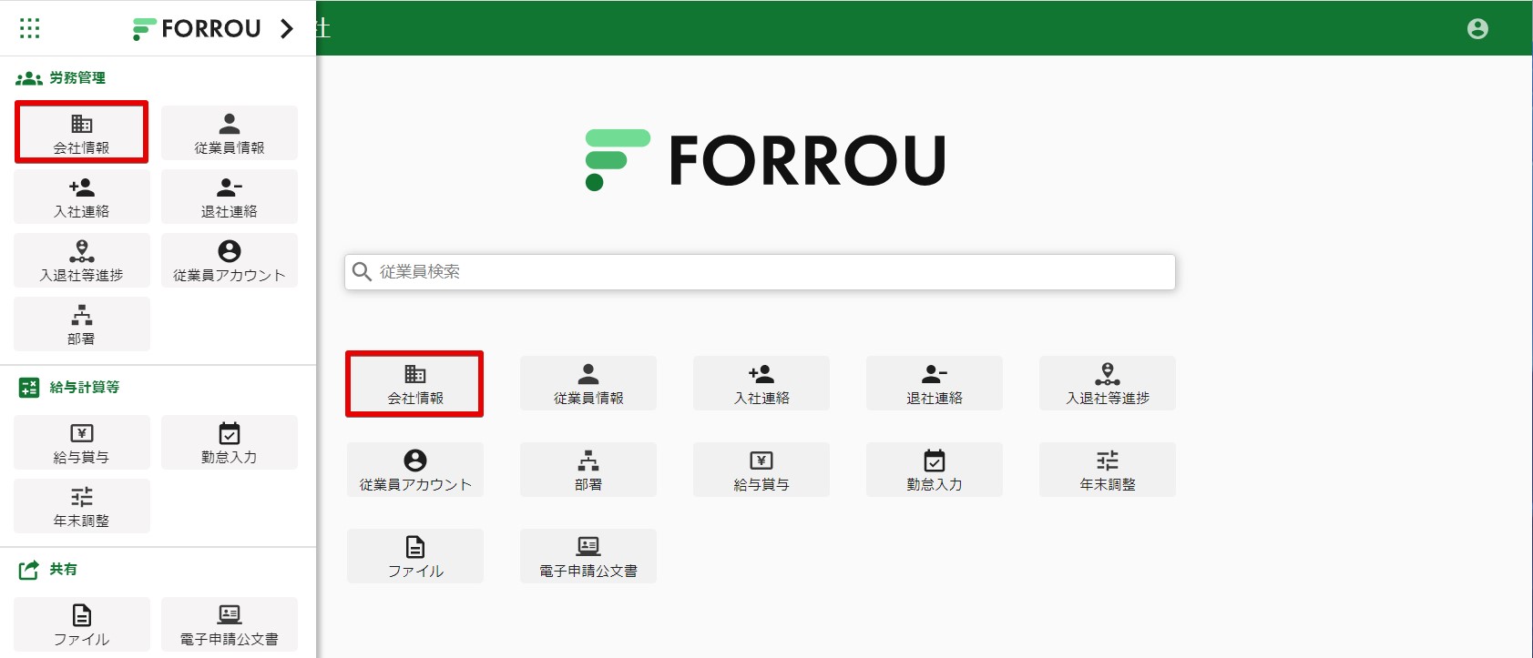Click 退社連絡 tile in main area
Image resolution: width=1533 pixels, height=658 pixels.
coord(935,383)
